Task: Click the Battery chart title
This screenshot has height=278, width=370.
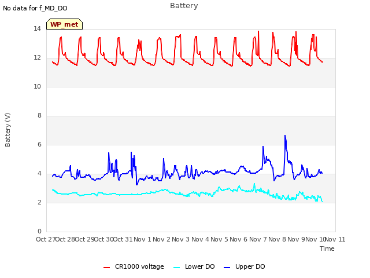Action: click(184, 6)
